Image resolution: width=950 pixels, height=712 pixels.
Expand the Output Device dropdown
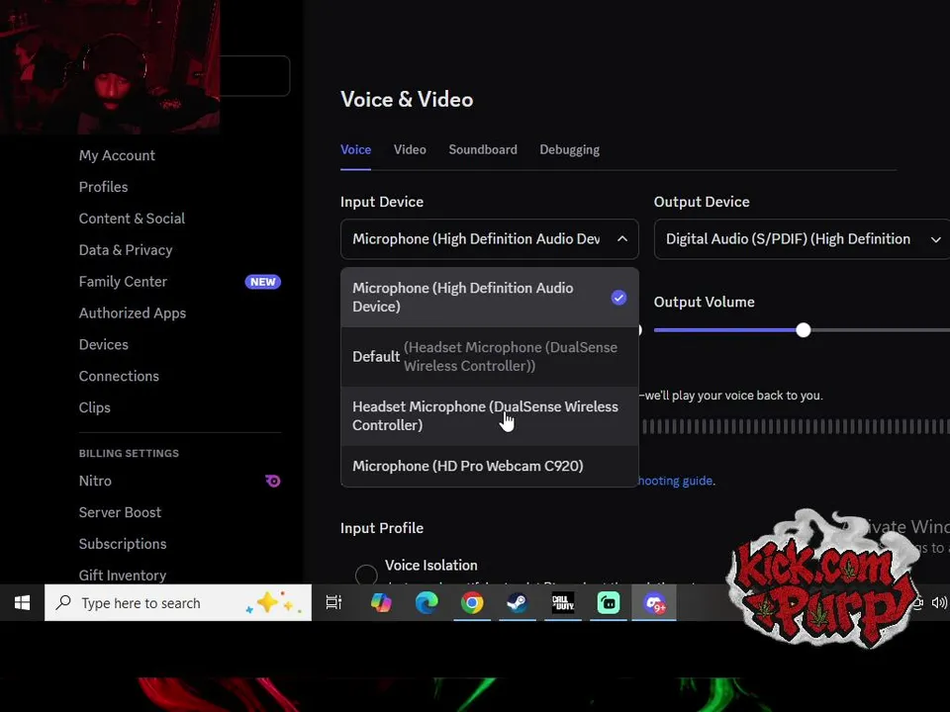click(x=935, y=239)
